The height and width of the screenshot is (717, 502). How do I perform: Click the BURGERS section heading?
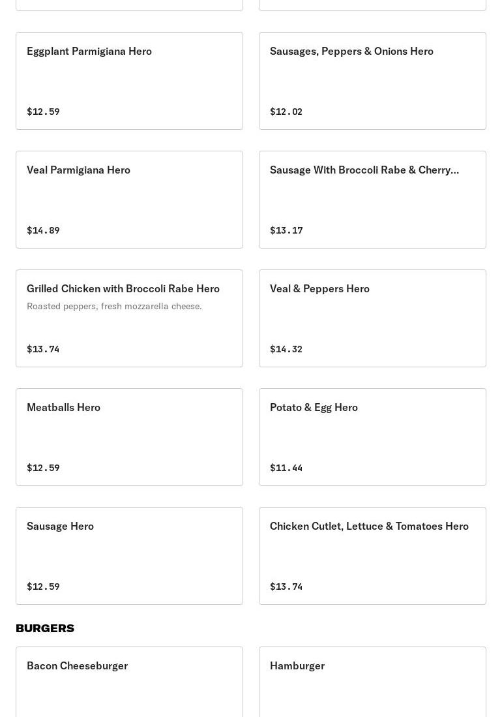tap(45, 628)
